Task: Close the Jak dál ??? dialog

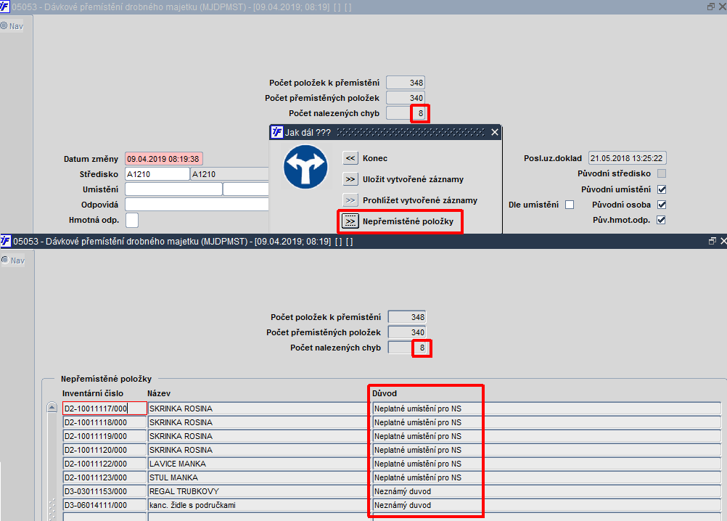Action: coord(495,133)
